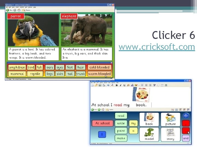Create a new document in the writing window
197x147 pixels.
pyautogui.click(x=92, y=85)
